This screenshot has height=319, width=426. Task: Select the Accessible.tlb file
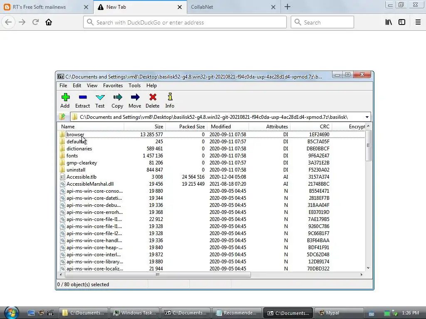click(x=212, y=177)
